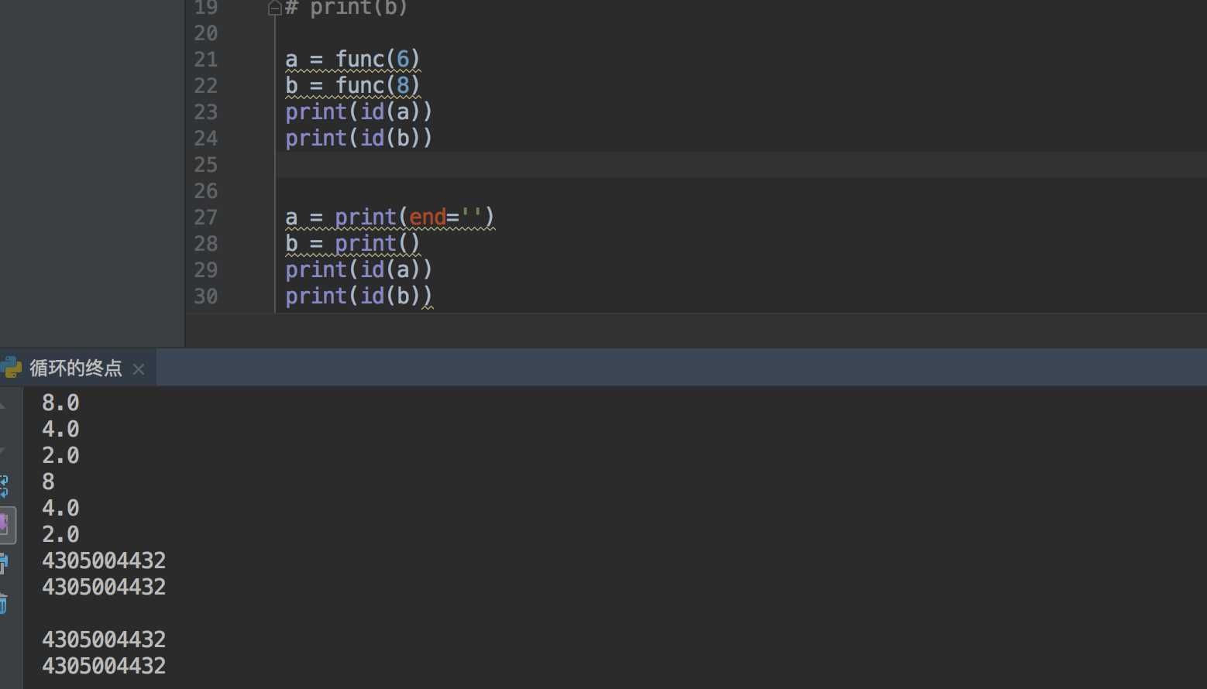Click console output integer '8'
Viewport: 1207px width, 689px height.
48,482
